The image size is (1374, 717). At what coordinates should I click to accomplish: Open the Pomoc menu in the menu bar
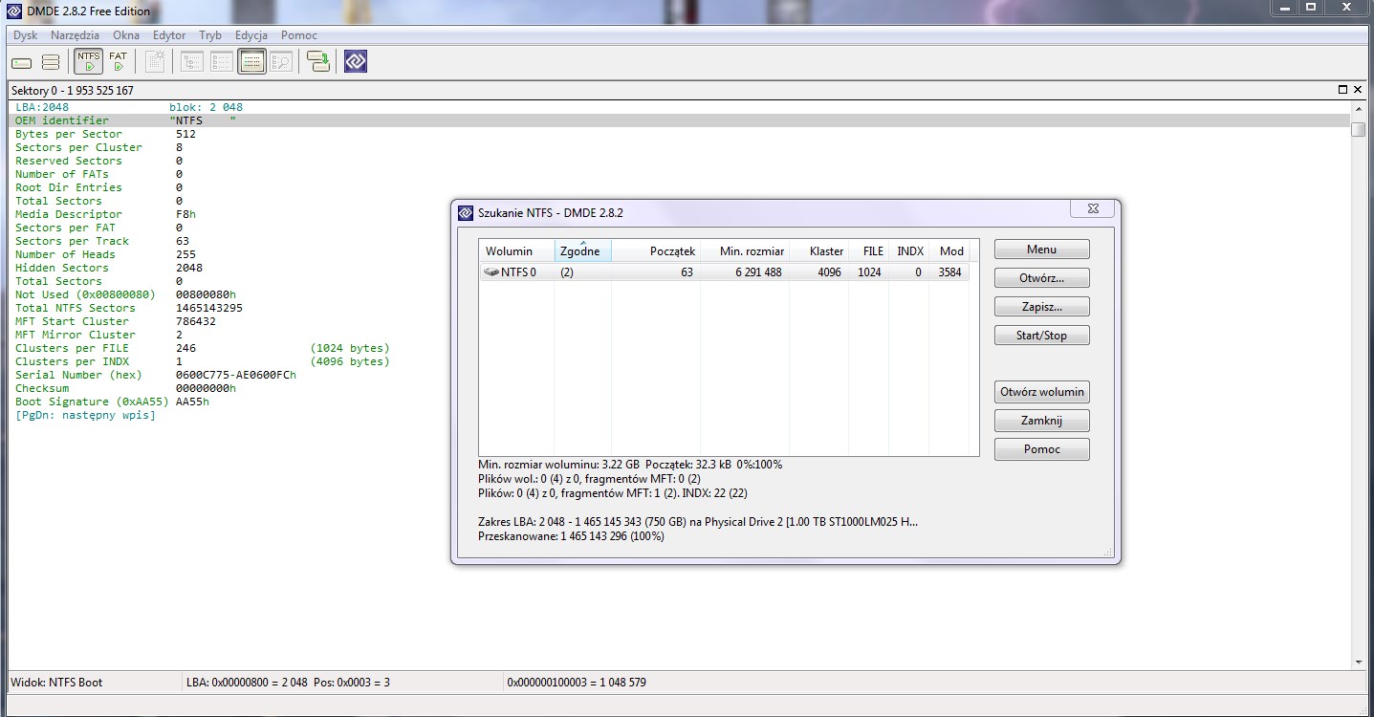[299, 35]
